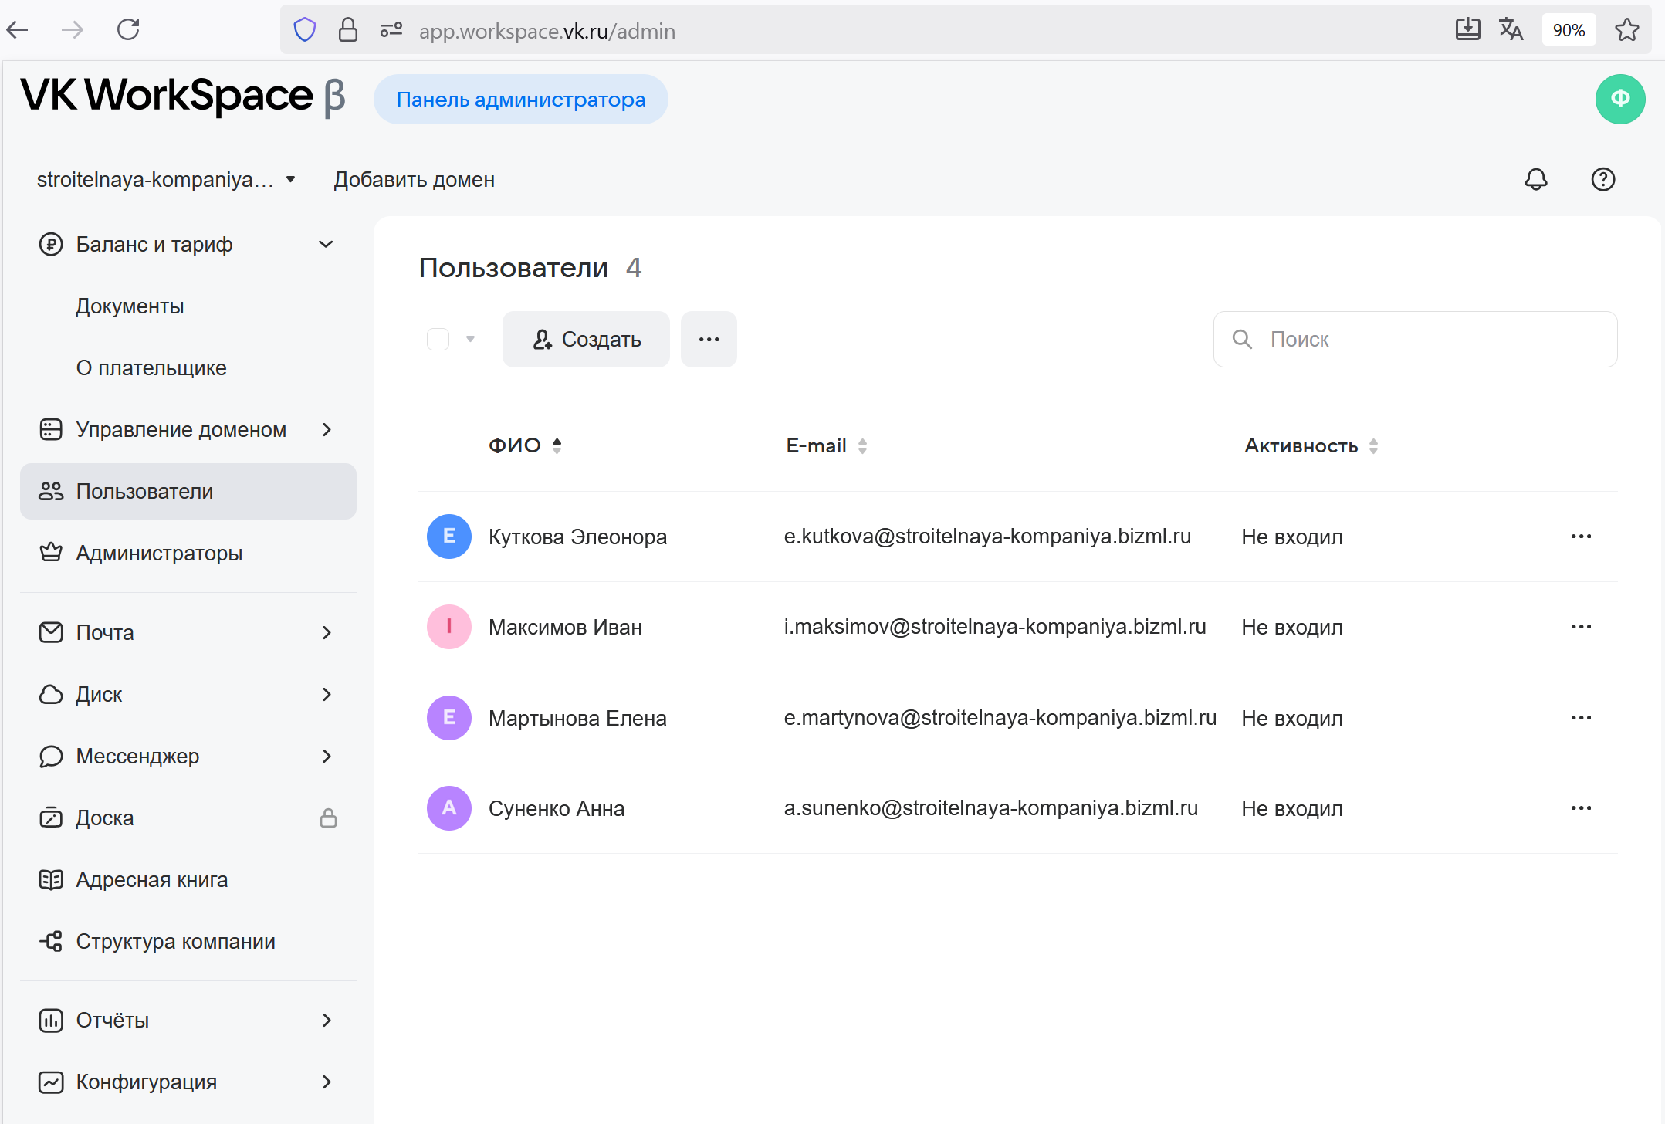Go to Адресная книга in sidebar
The image size is (1665, 1124).
[151, 879]
